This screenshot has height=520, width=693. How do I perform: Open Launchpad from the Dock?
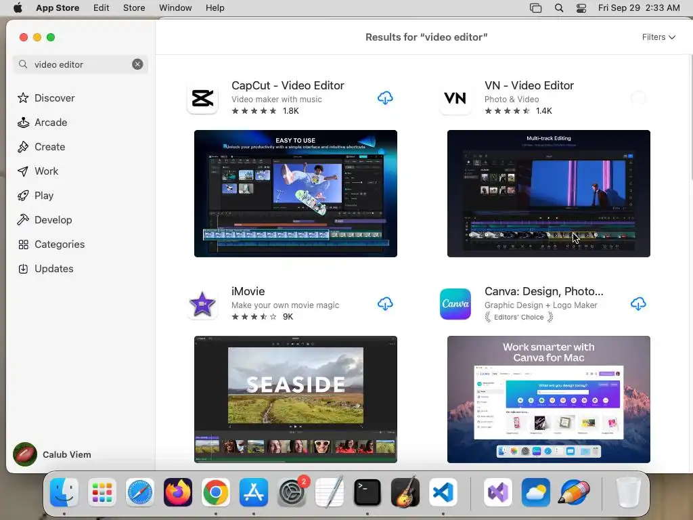pyautogui.click(x=102, y=492)
